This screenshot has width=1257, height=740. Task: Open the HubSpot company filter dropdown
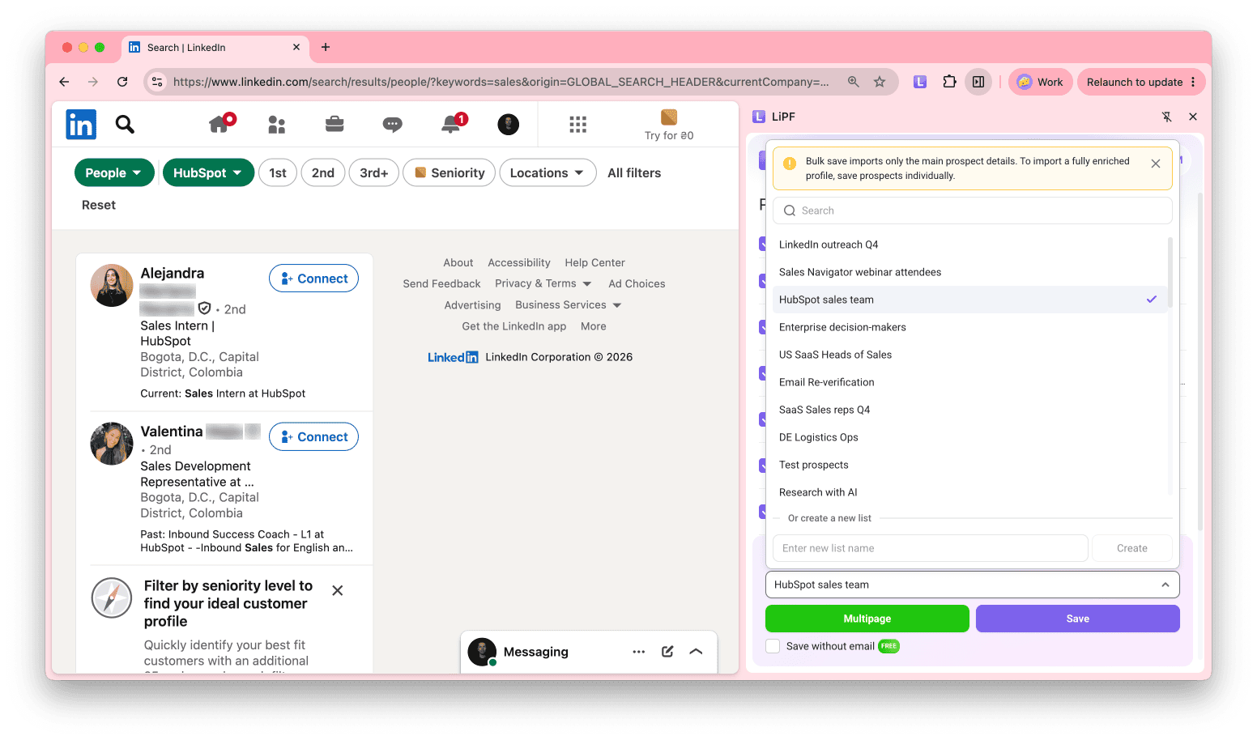[x=208, y=172]
